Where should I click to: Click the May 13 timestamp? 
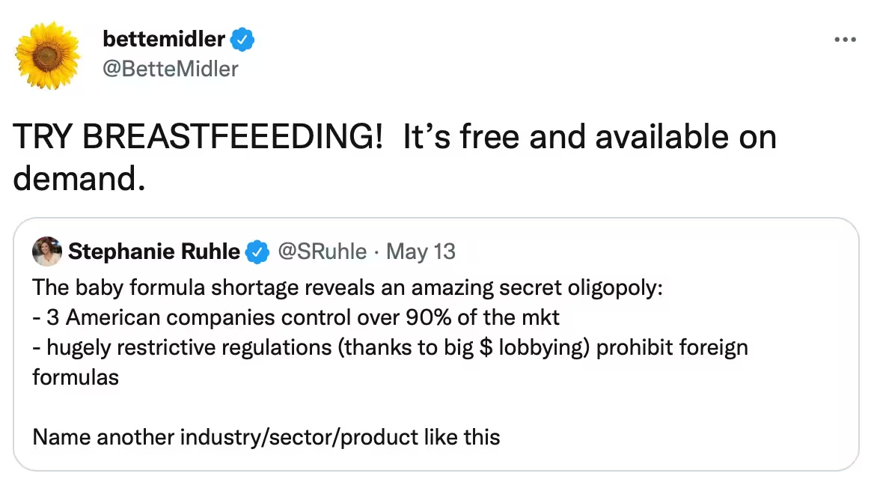click(421, 251)
